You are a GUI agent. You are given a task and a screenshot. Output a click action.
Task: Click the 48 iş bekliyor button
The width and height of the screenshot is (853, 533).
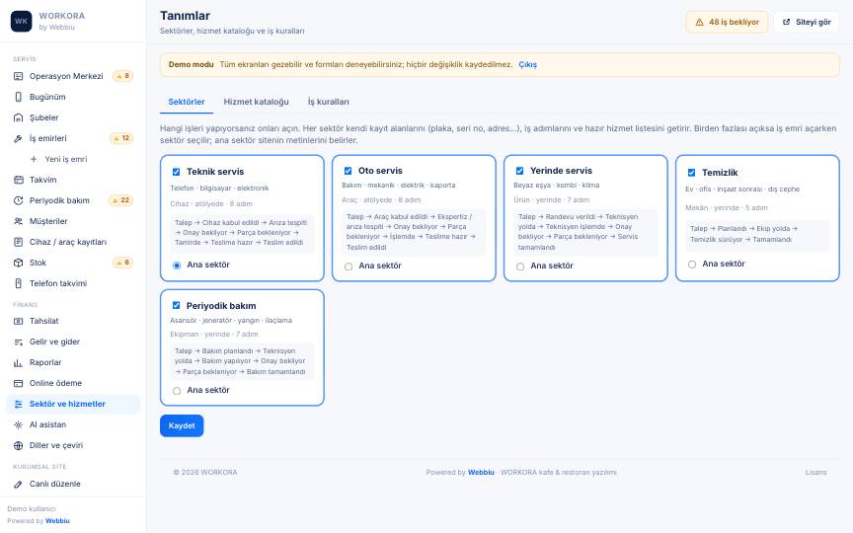pos(727,23)
